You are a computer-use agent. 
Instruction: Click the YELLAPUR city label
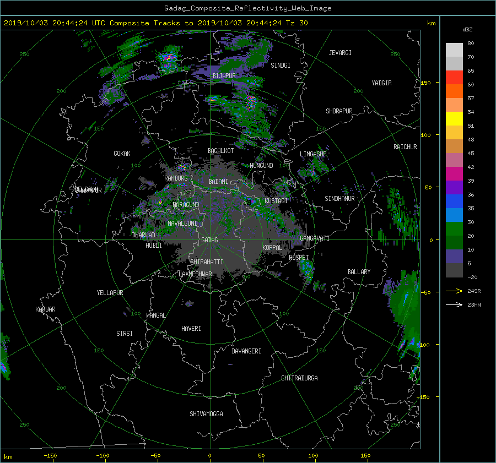click(x=110, y=293)
